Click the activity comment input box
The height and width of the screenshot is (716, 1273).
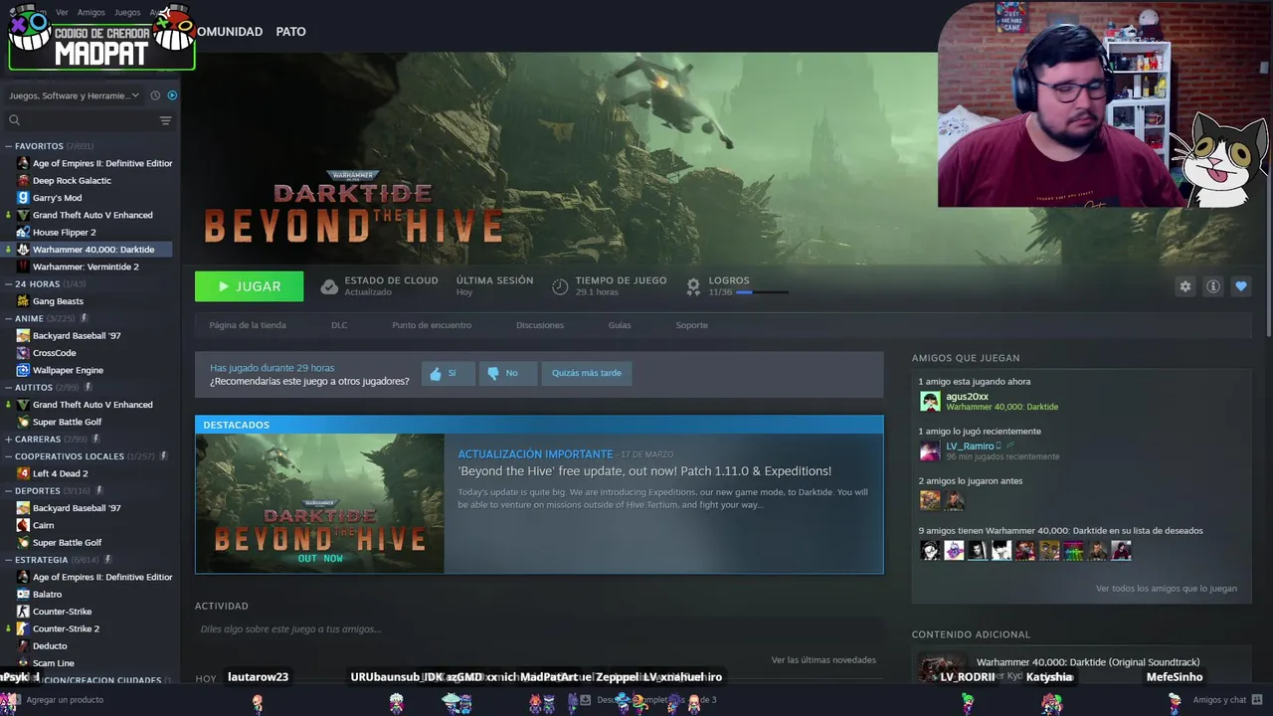click(539, 629)
